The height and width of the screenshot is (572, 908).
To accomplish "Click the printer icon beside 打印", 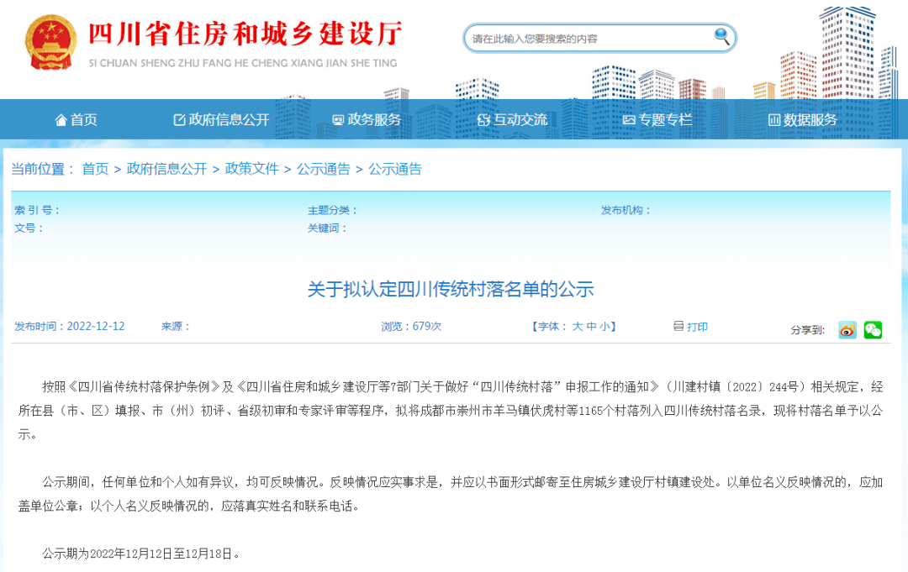I will pyautogui.click(x=679, y=328).
